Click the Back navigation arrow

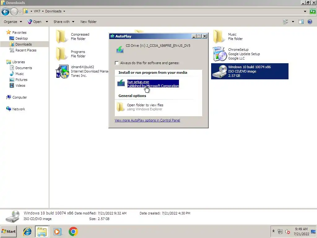6,11
